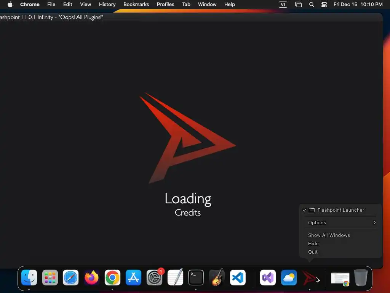Open the Apple menu
This screenshot has height=293, width=390.
(10, 5)
